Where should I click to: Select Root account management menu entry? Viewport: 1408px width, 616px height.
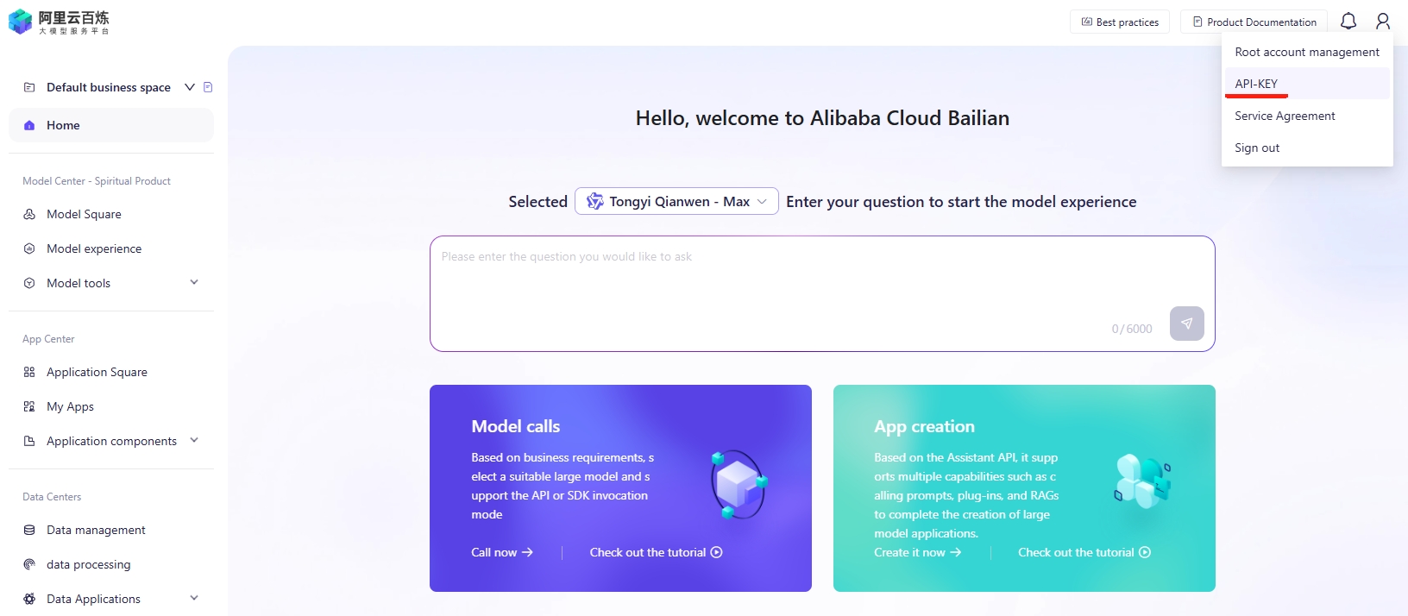1307,52
